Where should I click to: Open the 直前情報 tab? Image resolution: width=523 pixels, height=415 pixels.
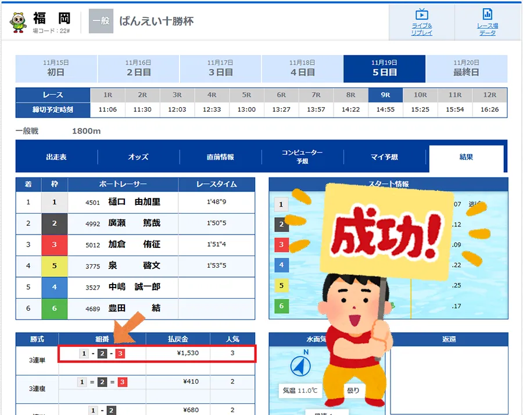click(x=220, y=157)
